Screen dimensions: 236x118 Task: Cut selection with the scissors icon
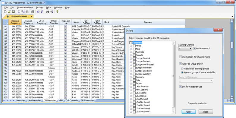(19, 12)
